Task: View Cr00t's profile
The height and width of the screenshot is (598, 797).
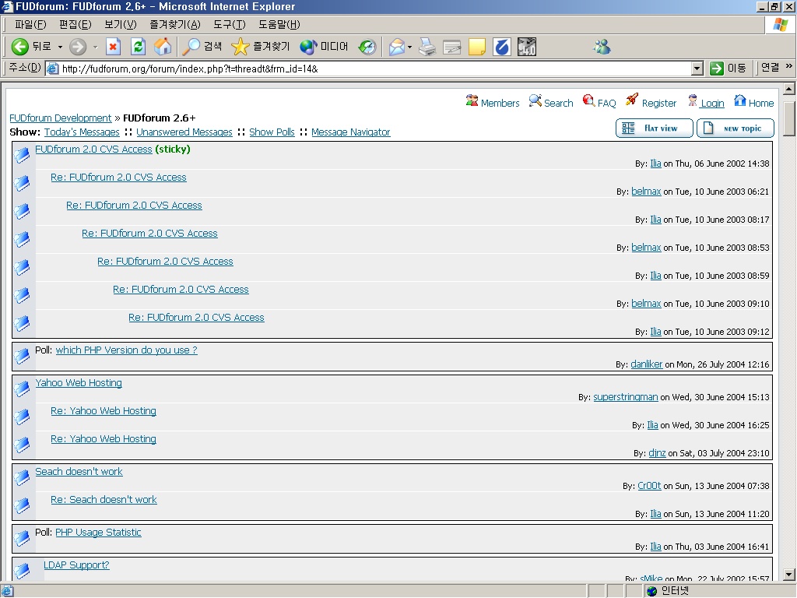Action: [x=649, y=486]
